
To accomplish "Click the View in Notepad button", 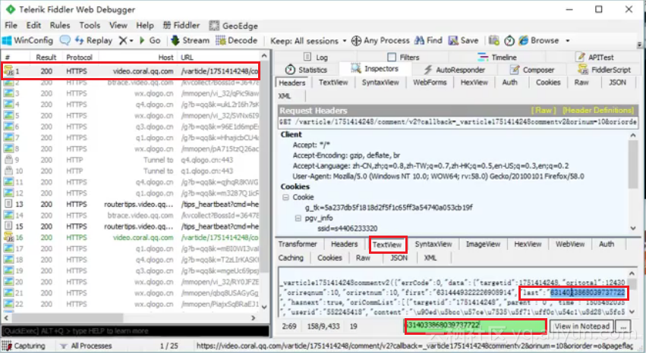I will coord(581,326).
